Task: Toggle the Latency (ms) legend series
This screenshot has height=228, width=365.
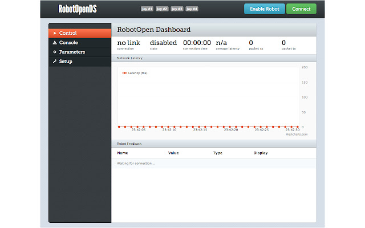Action: pyautogui.click(x=135, y=73)
